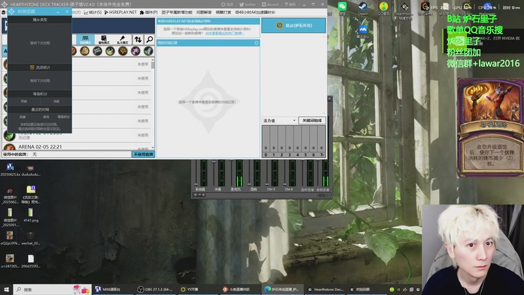Open the Twitter link in title bar

pos(248,5)
